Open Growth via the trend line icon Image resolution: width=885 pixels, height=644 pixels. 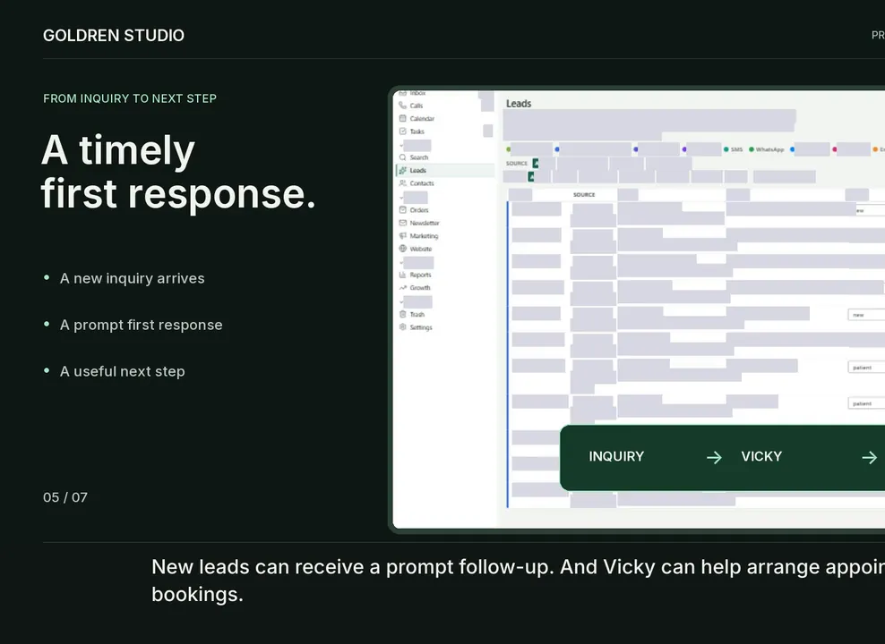coord(402,287)
